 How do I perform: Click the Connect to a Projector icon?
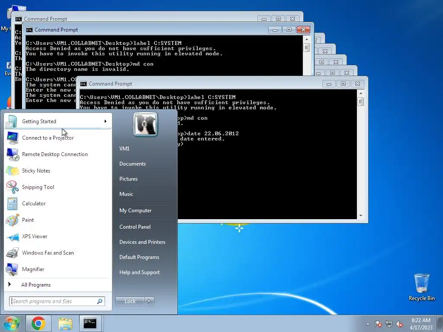point(13,138)
